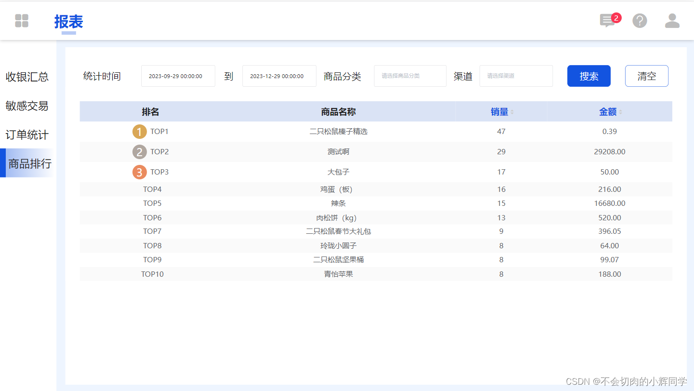
Task: Open the 请选择商品分类 dropdown
Action: click(410, 76)
